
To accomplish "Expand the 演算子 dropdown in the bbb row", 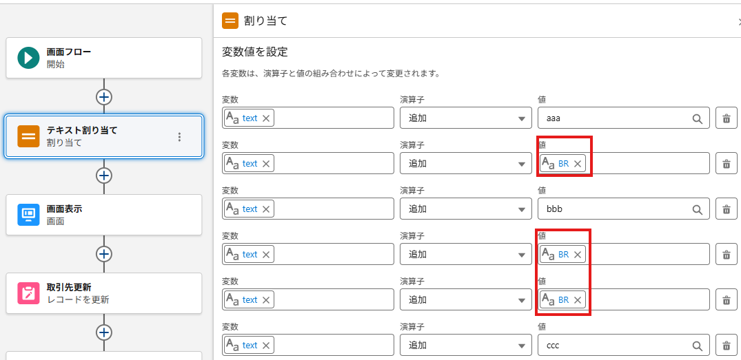I will click(x=465, y=209).
